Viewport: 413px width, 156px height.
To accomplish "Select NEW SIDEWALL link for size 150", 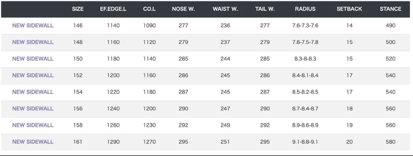I will [33, 59].
